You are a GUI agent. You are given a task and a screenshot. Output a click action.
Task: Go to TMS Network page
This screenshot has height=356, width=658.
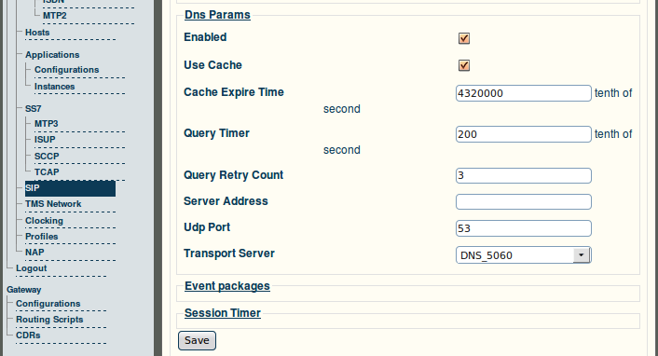53,204
